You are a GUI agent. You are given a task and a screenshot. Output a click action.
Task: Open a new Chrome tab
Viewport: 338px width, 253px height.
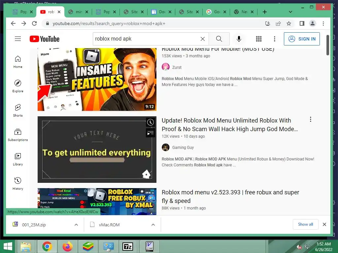[x=265, y=12]
